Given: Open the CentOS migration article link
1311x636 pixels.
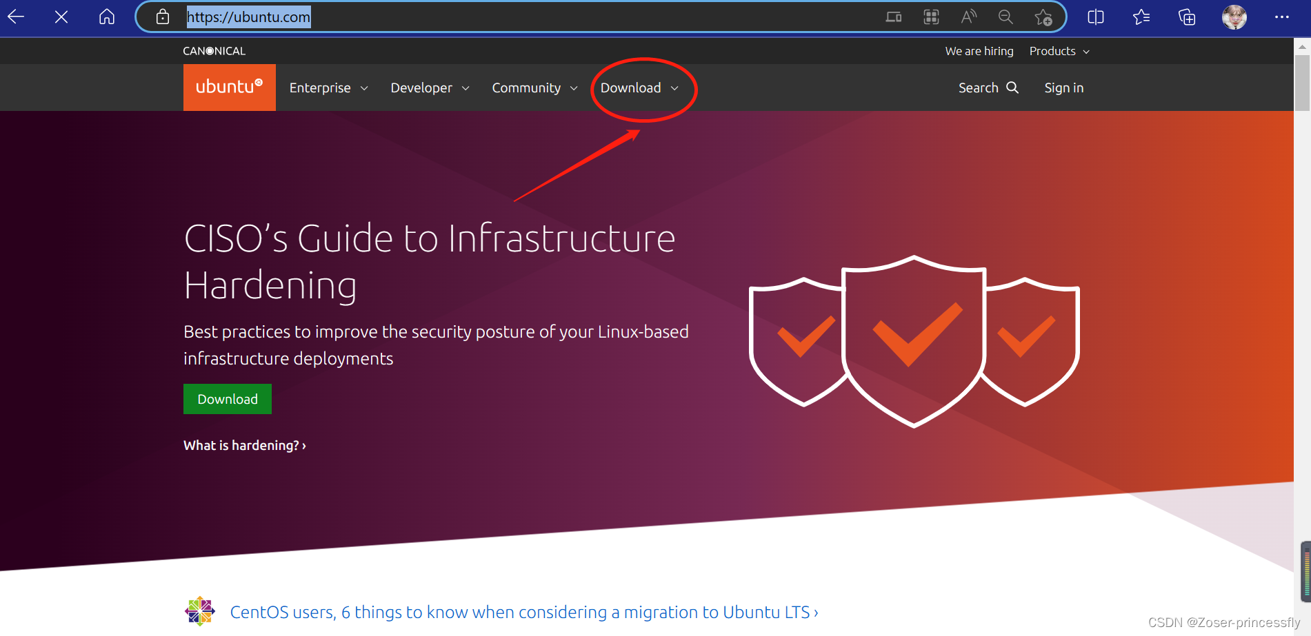Looking at the screenshot, I should coord(524,612).
